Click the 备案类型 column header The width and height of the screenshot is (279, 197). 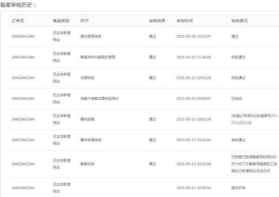(61, 21)
